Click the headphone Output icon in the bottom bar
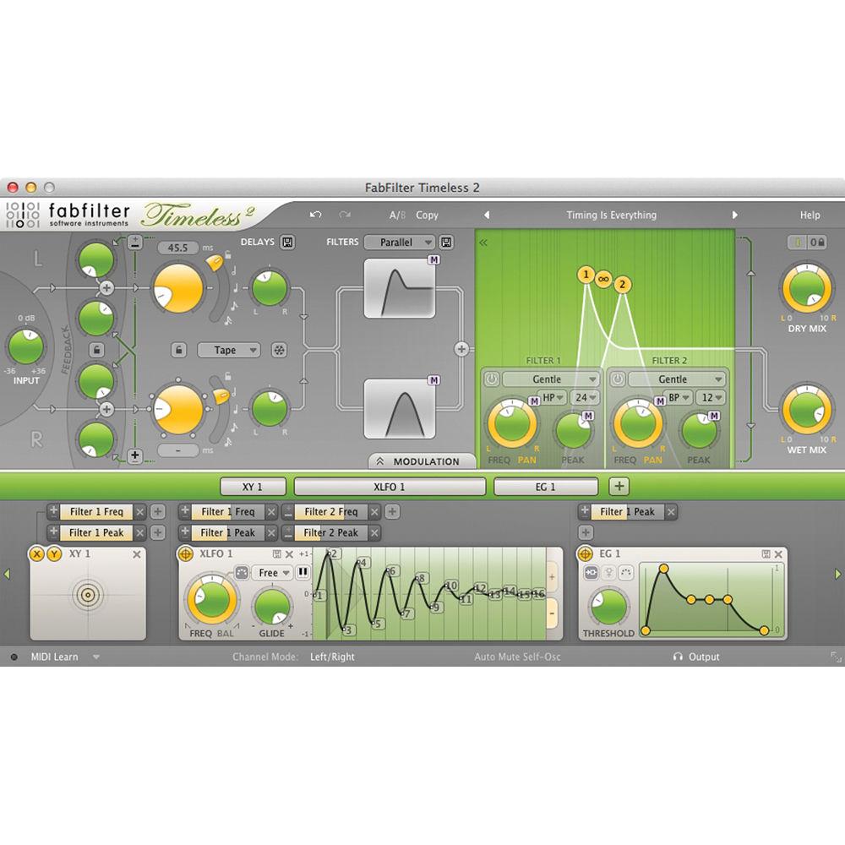845x845 pixels. coord(679,657)
